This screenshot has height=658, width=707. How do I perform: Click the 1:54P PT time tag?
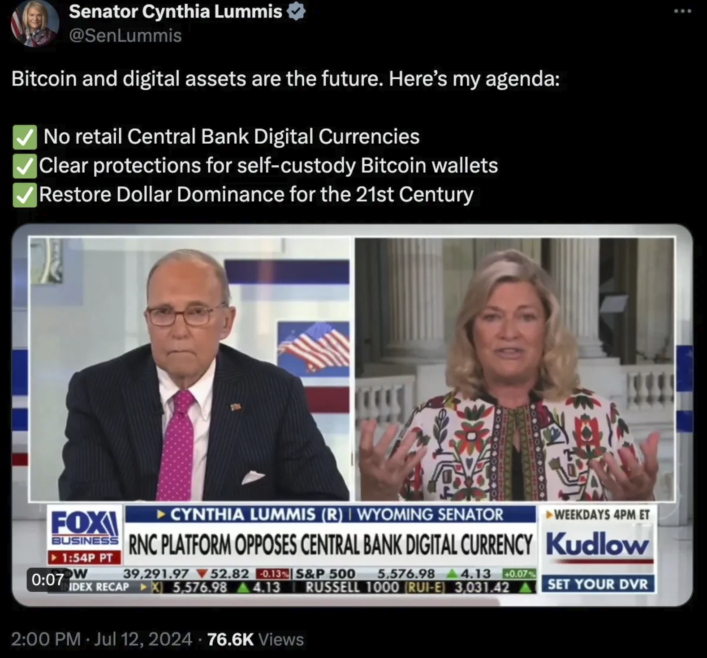click(85, 558)
